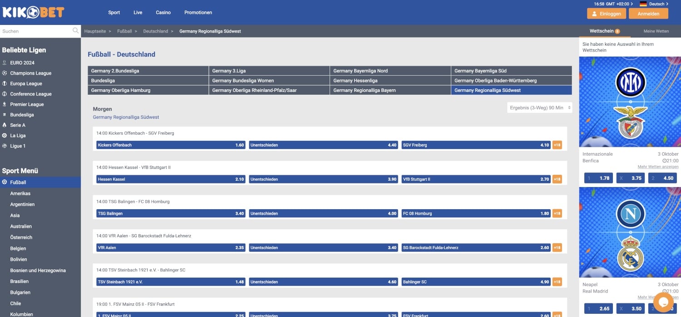The height and width of the screenshot is (317, 681).
Task: Select Benfica away win odds 4.50
Action: [663, 178]
